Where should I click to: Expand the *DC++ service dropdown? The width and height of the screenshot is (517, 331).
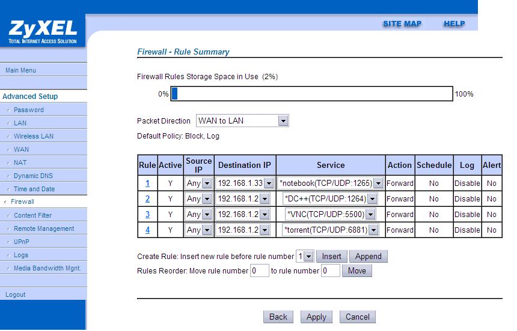coord(331,198)
